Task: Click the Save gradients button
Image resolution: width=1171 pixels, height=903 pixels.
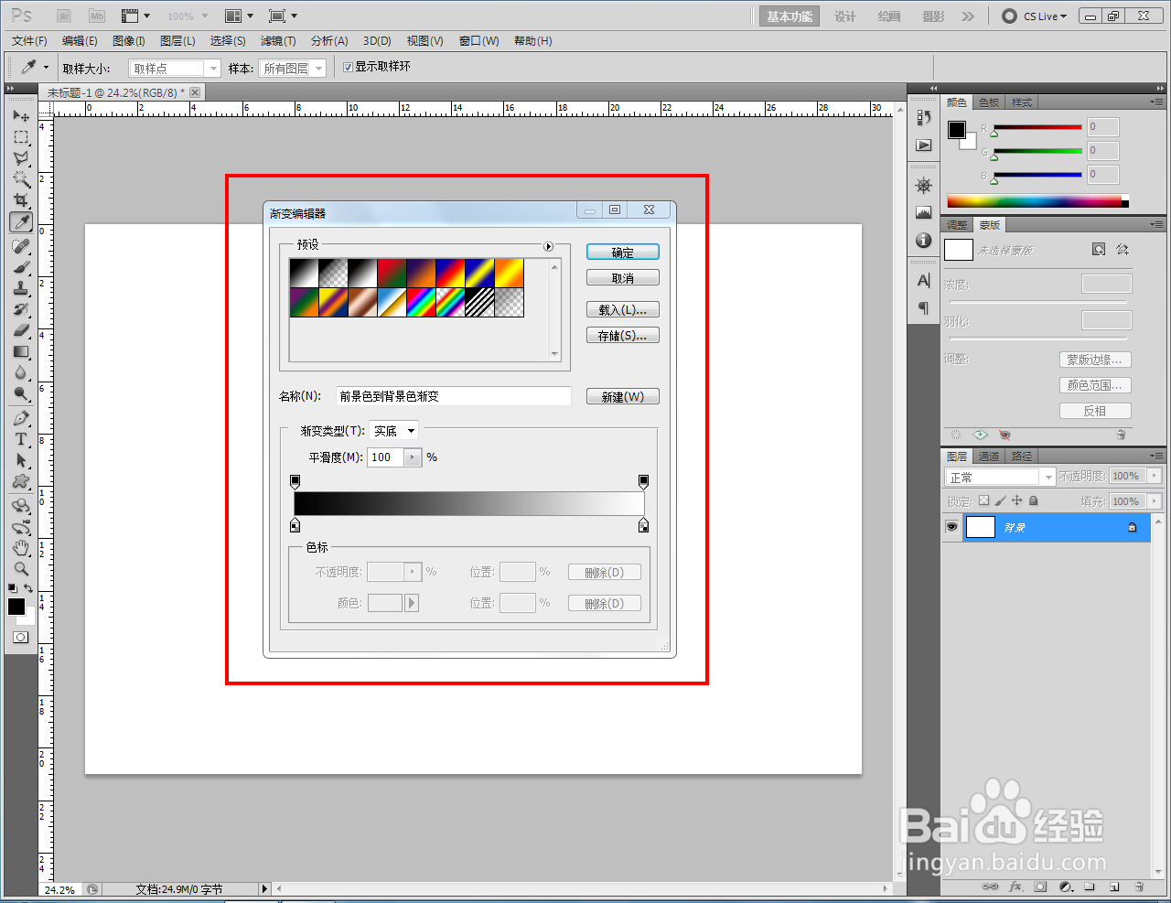Action: 623,336
